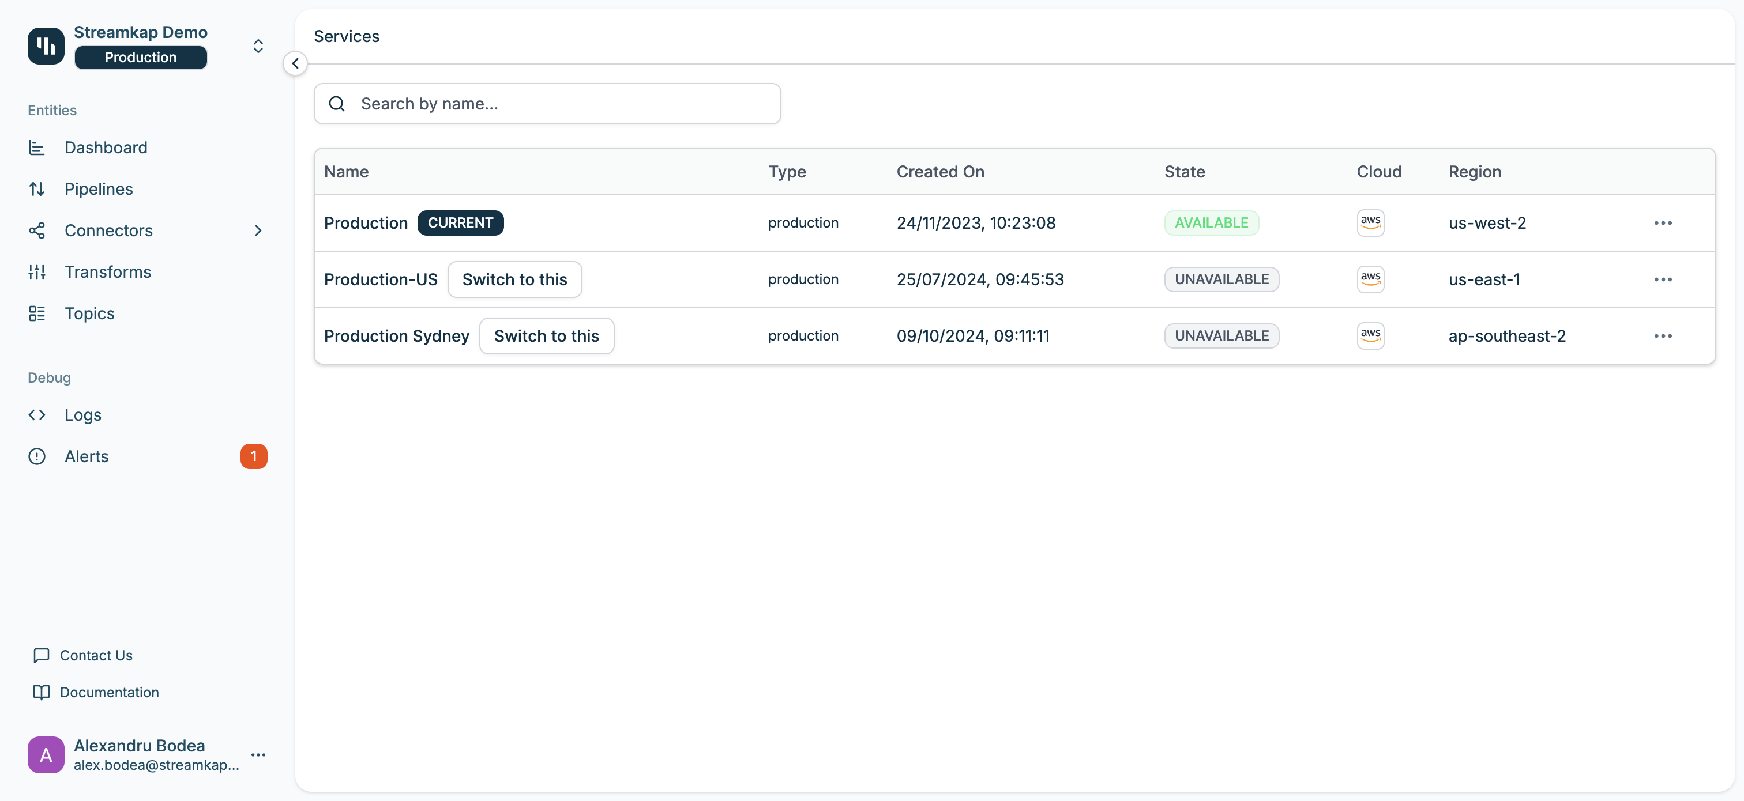The width and height of the screenshot is (1744, 801).
Task: Click the AWS icon in Production-US row
Action: click(x=1370, y=279)
